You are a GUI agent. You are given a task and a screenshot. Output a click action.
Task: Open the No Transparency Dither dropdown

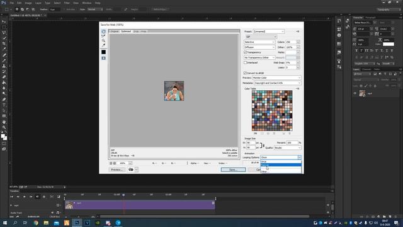tap(259, 57)
